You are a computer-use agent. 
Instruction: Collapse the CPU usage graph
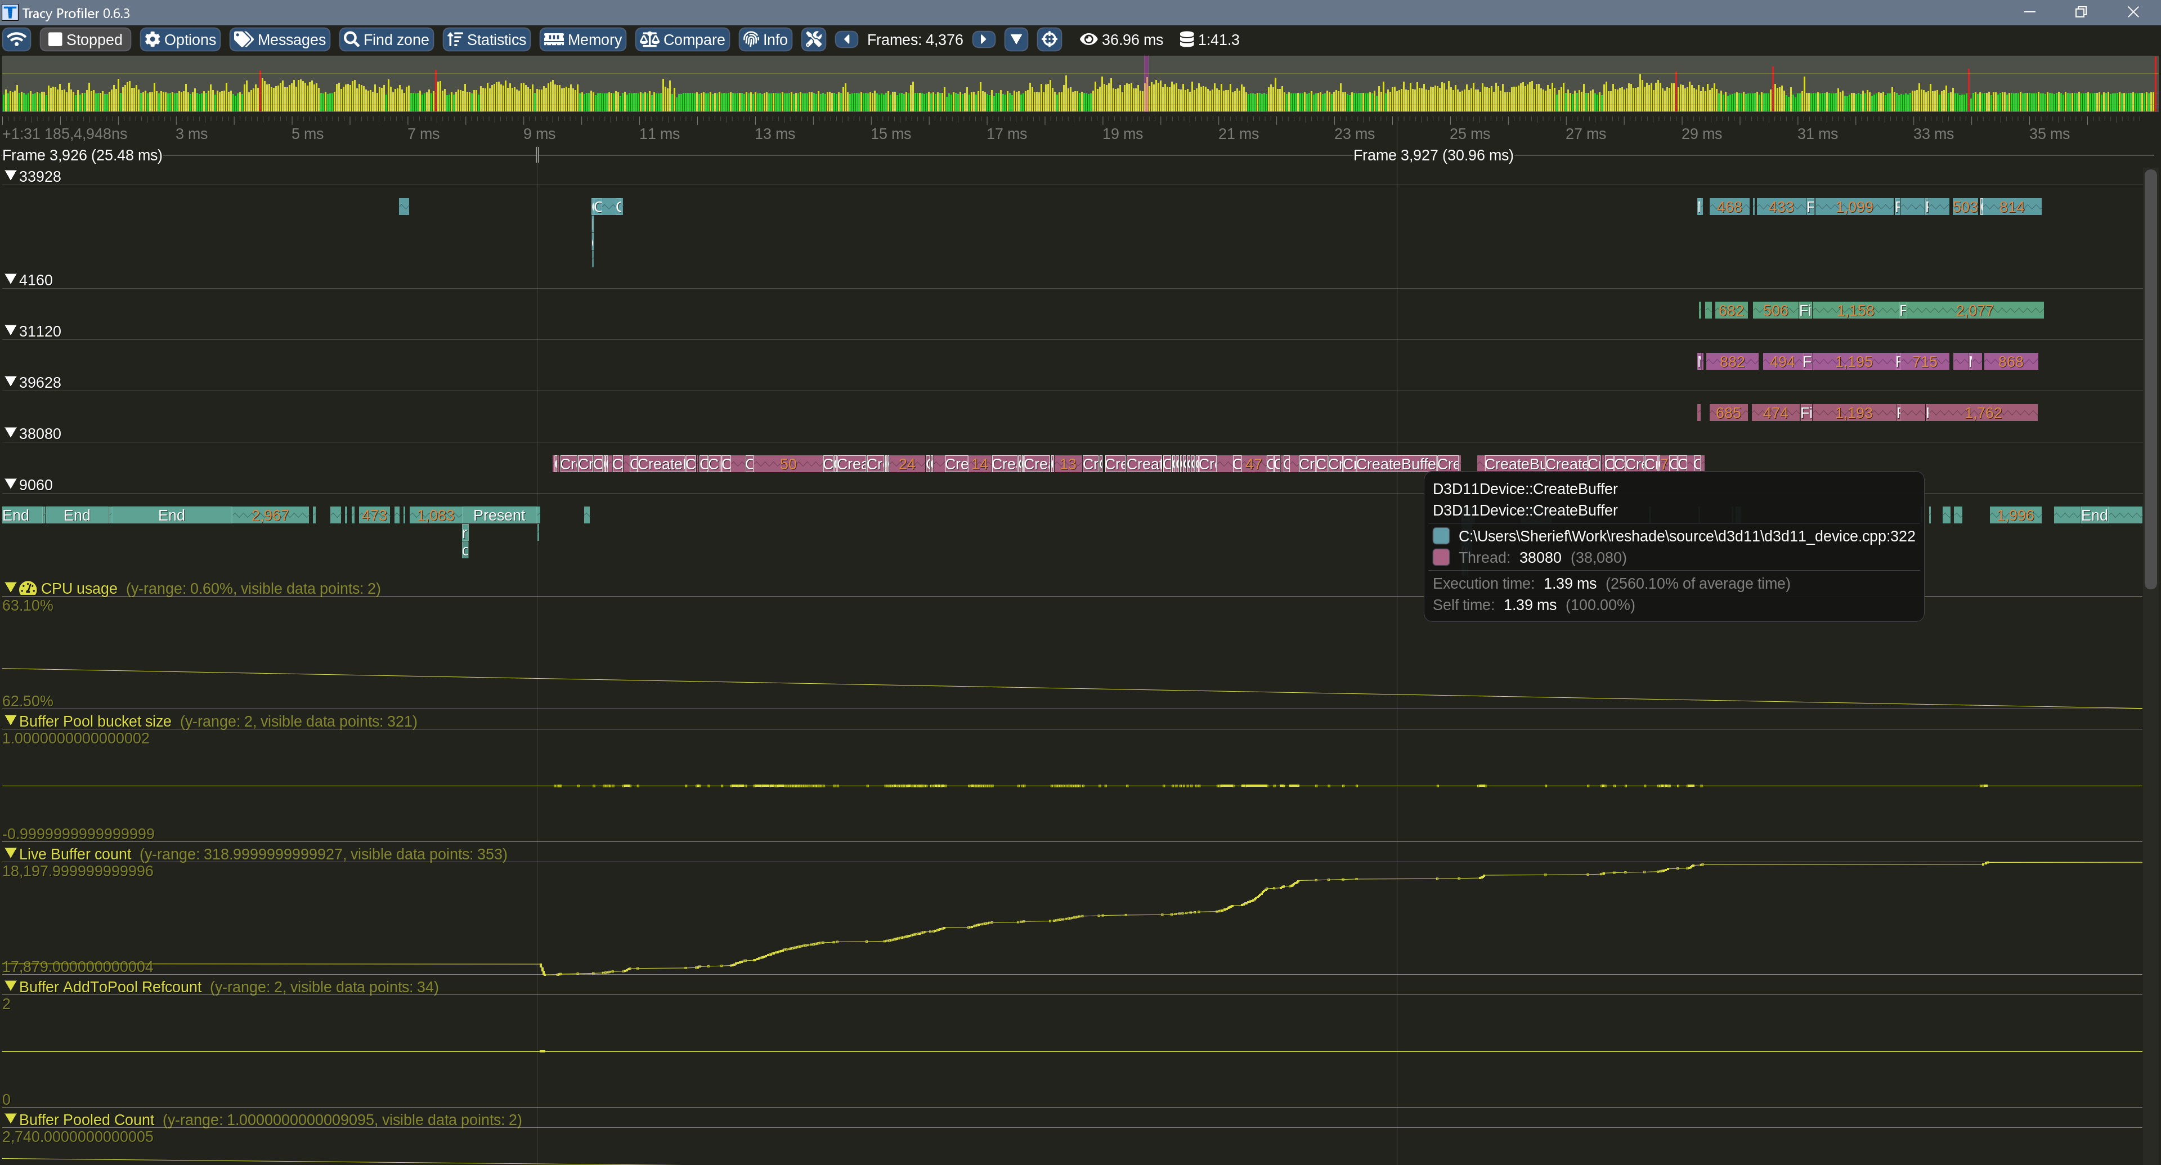coord(11,588)
